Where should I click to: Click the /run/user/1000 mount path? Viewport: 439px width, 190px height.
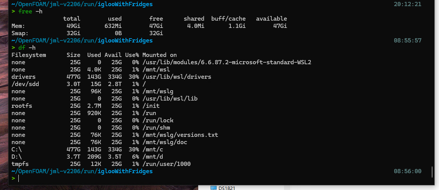point(166,164)
